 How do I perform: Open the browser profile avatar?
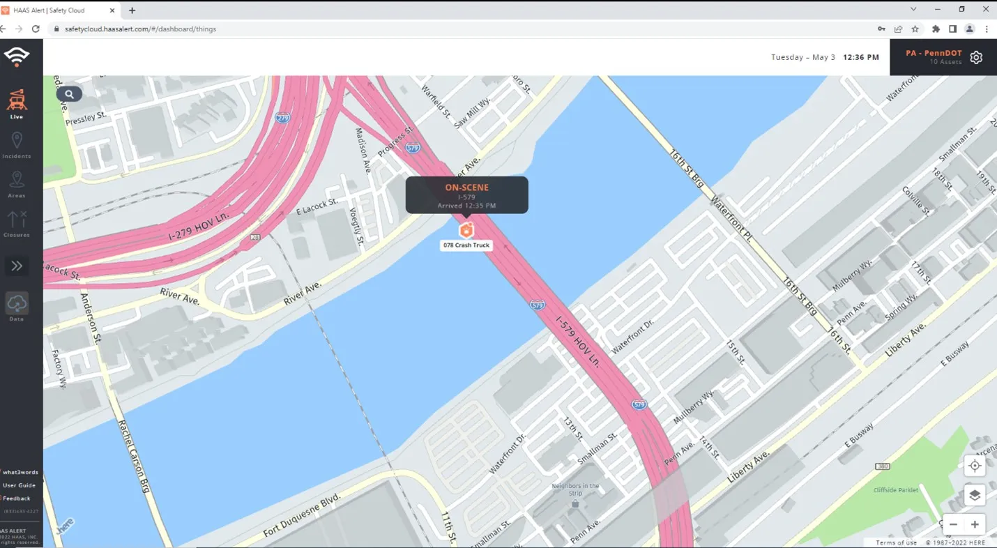pos(969,29)
